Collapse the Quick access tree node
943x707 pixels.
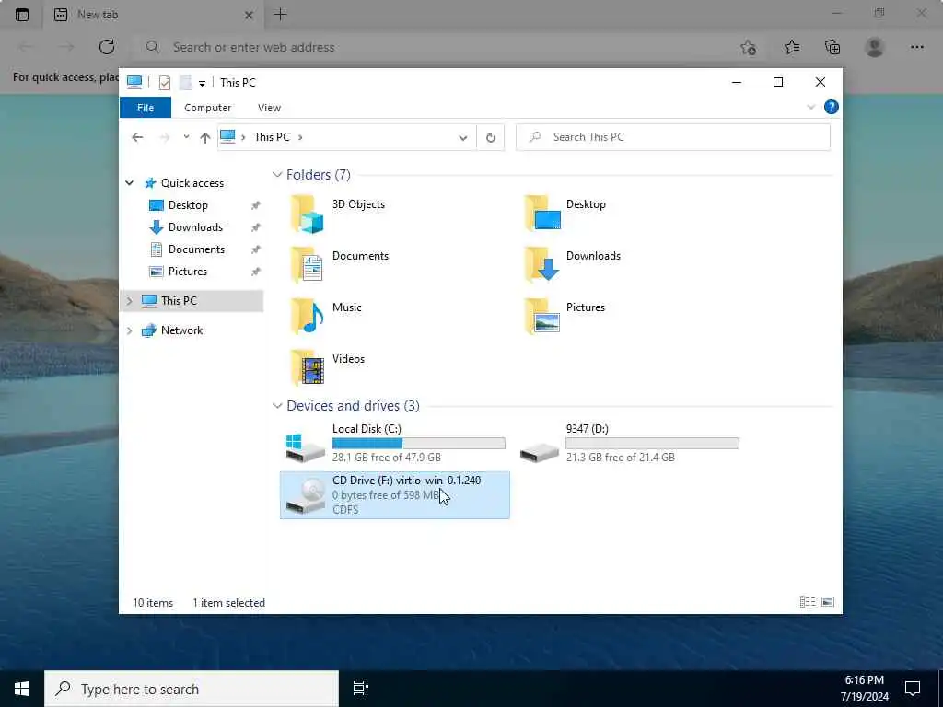pos(129,183)
